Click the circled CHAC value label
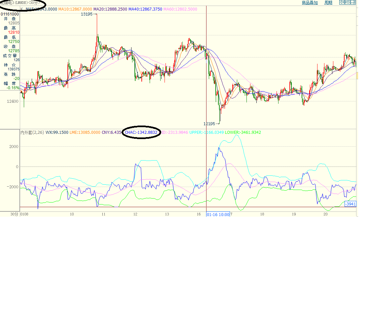This screenshot has height=334, width=372. [x=141, y=132]
